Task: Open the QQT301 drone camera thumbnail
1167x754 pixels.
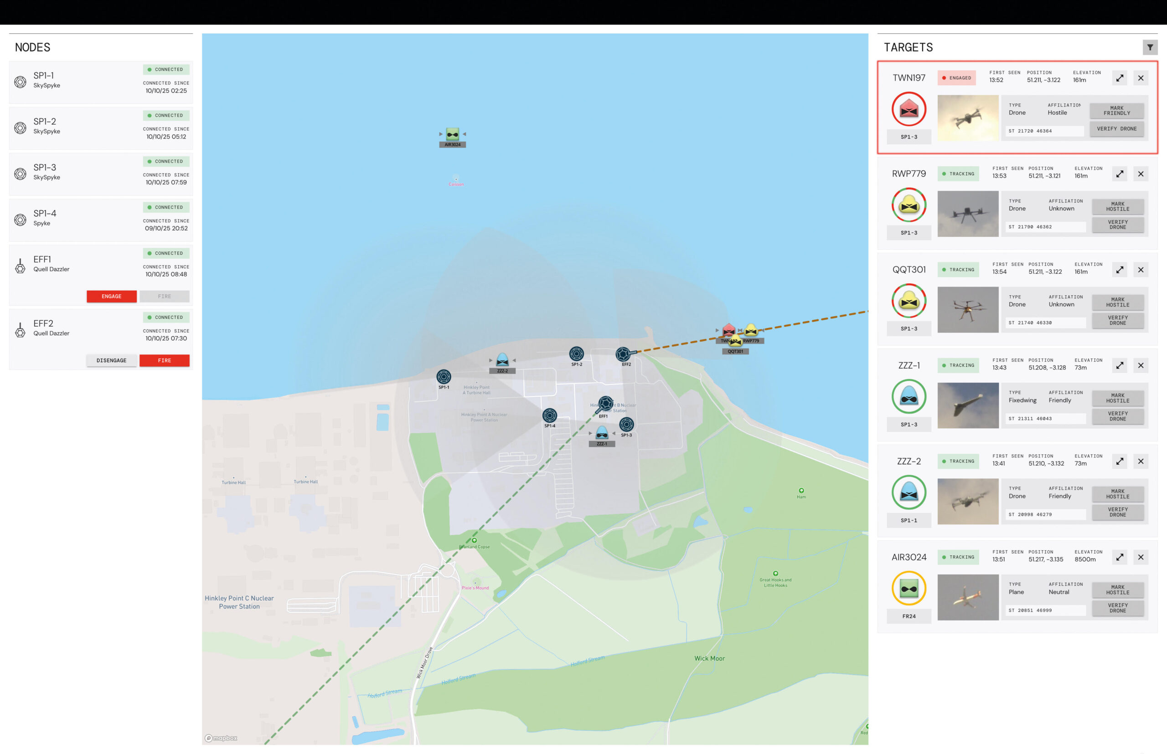Action: [967, 310]
